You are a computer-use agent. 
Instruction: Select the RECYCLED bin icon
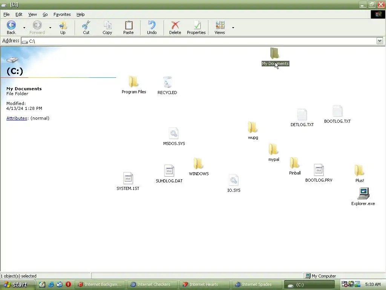(x=167, y=86)
